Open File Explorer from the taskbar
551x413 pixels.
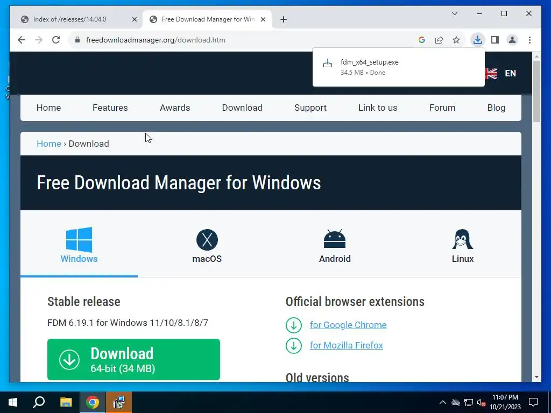click(x=66, y=402)
